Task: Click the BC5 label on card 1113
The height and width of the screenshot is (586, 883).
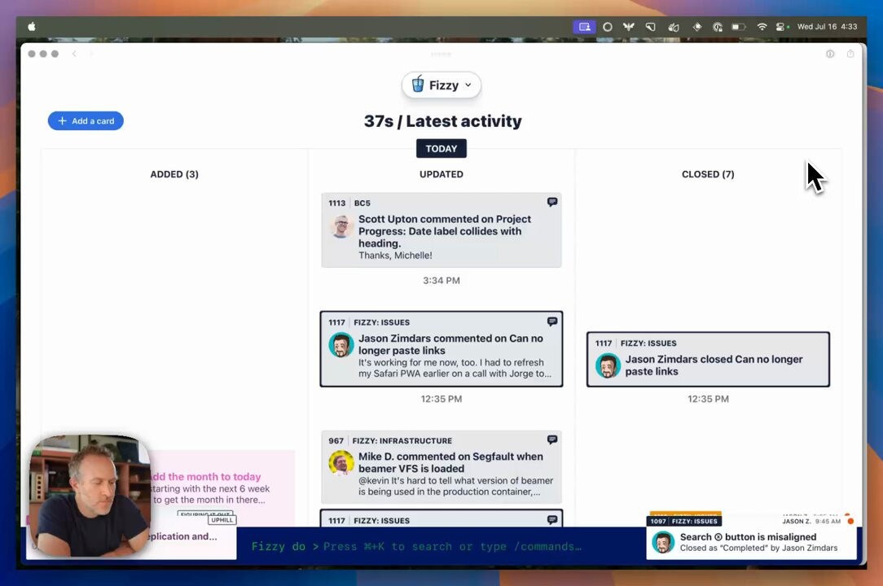Action: [x=362, y=203]
